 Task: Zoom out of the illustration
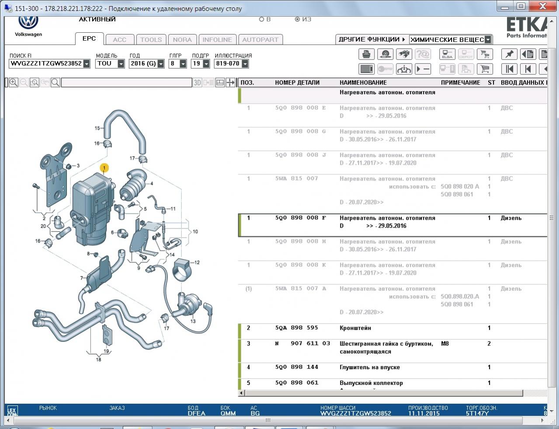click(24, 83)
